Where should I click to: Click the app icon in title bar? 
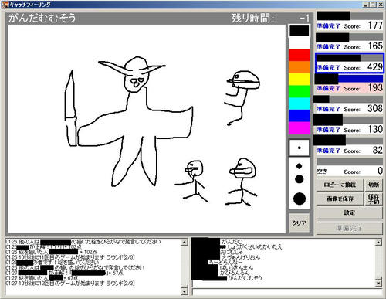tap(5, 5)
